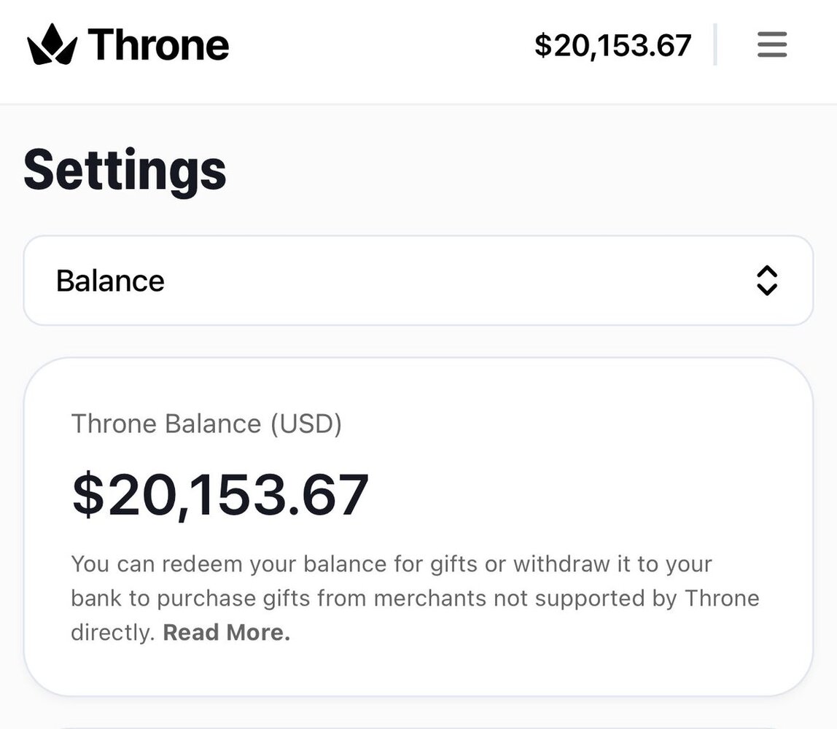Click the "(USD)" currency indicator

pyautogui.click(x=306, y=424)
